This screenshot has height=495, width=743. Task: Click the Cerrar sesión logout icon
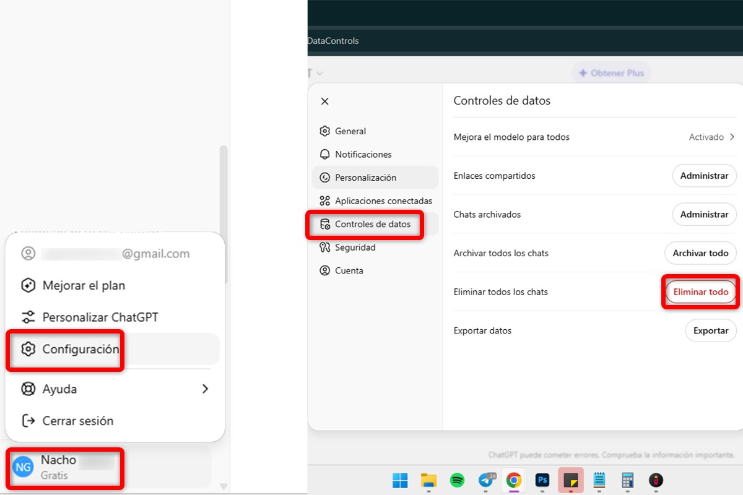28,421
